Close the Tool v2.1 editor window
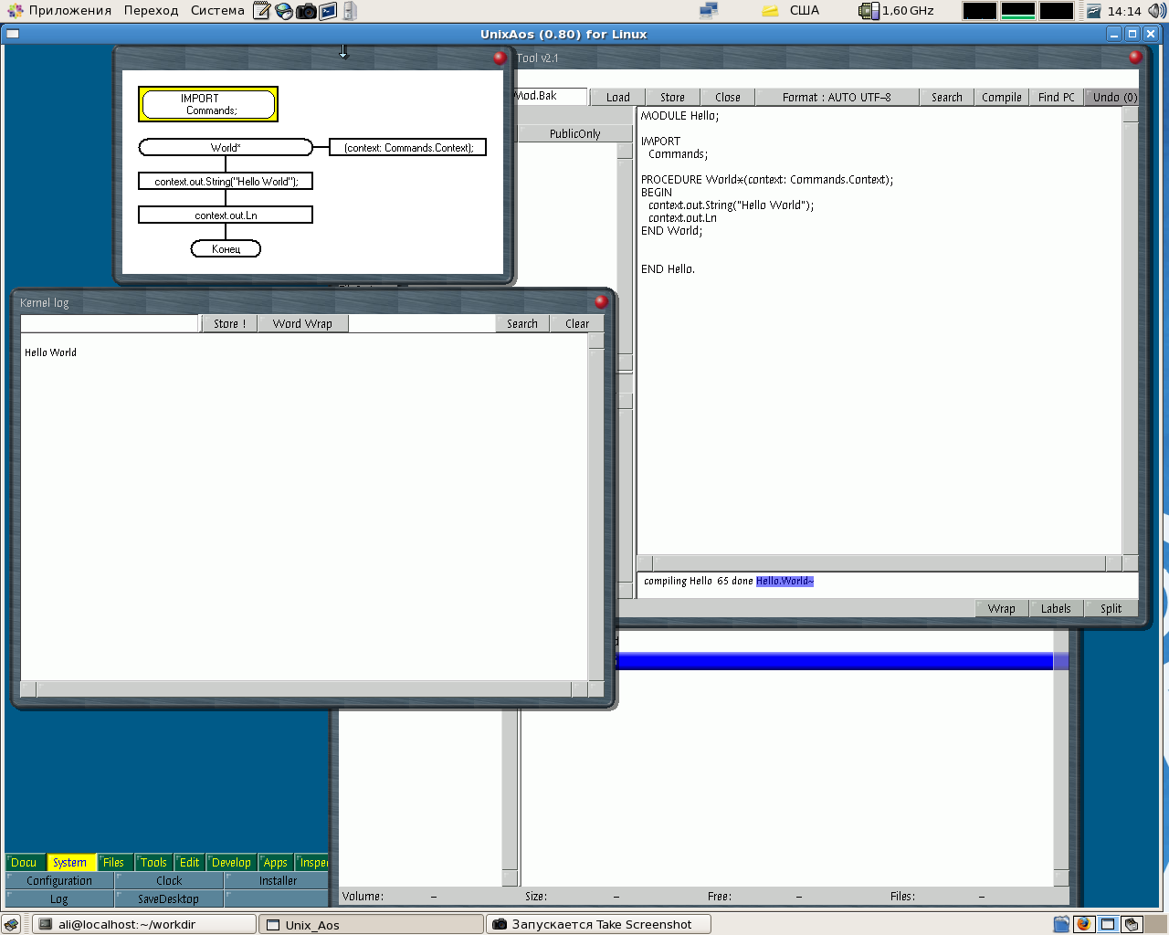 pos(1135,57)
